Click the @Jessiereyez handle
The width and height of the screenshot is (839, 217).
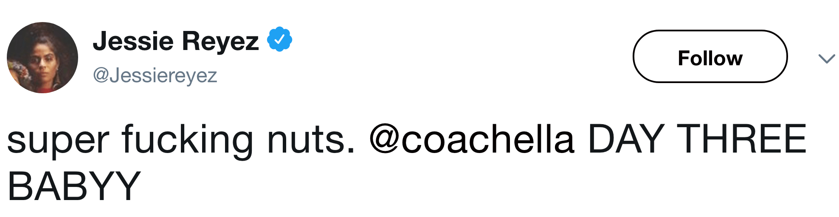[155, 75]
